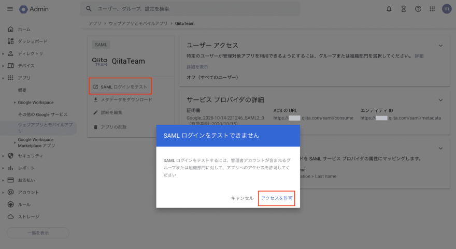Click アクセスを許可 in the dialog
Image resolution: width=456 pixels, height=249 pixels.
click(277, 198)
